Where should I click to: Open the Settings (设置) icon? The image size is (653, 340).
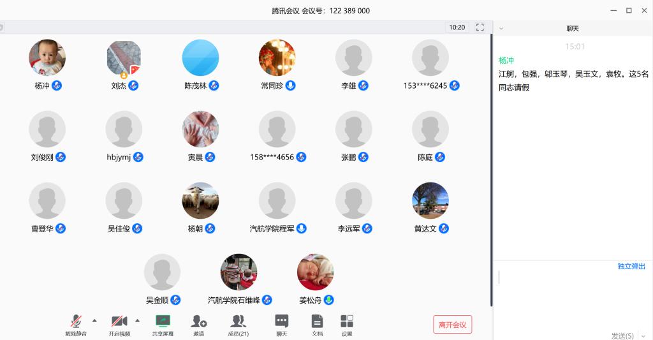[347, 322]
